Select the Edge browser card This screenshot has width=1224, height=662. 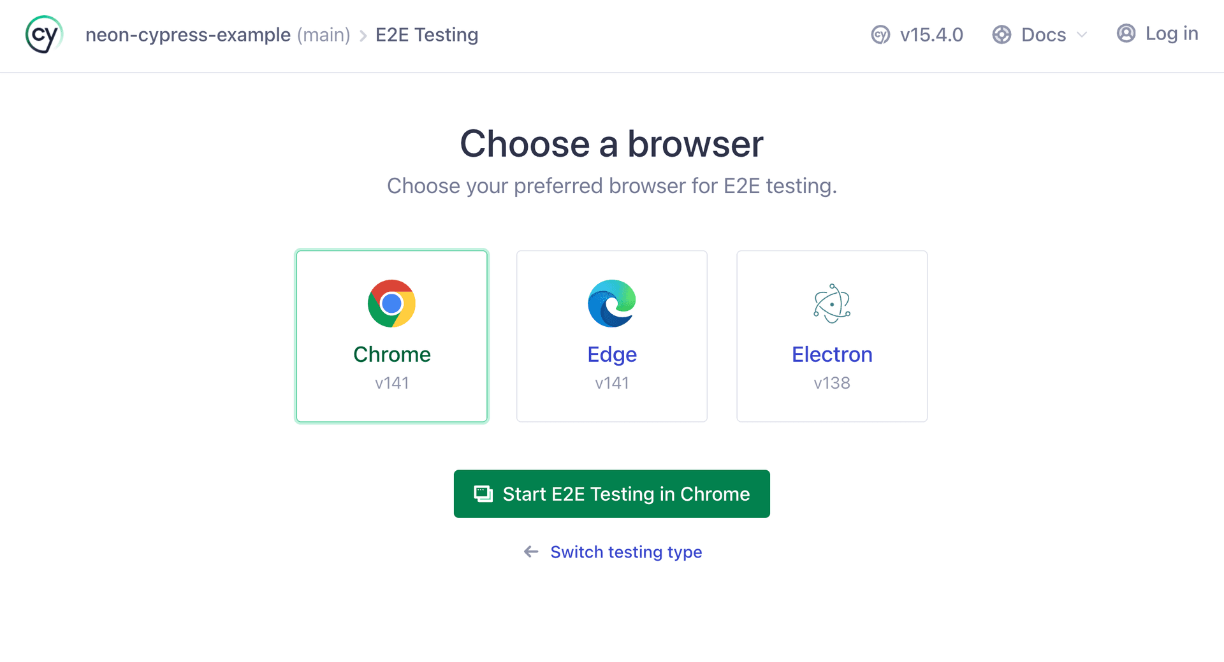point(611,336)
